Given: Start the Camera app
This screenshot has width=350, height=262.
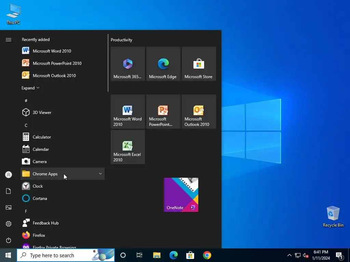Looking at the screenshot, I should (63, 161).
